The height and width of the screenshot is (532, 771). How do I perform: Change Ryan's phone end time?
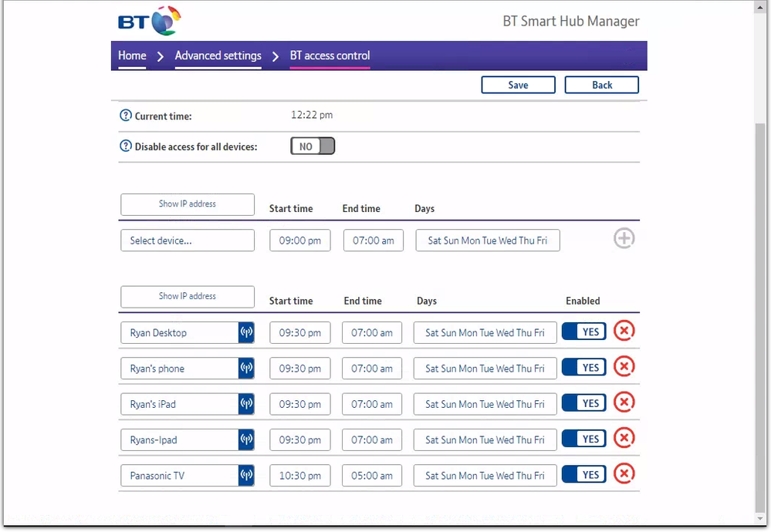pyautogui.click(x=372, y=369)
